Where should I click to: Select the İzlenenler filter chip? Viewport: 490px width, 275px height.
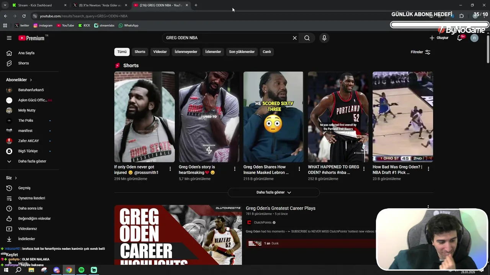pyautogui.click(x=213, y=52)
